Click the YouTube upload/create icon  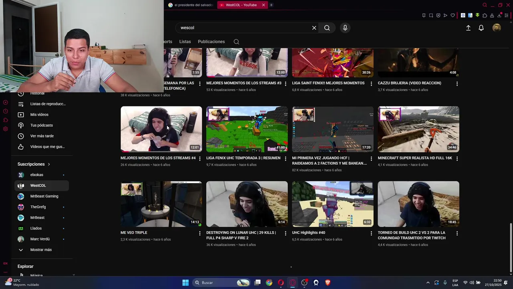[x=468, y=28]
